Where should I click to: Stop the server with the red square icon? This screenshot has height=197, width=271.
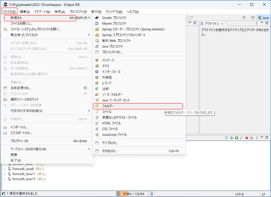[x=247, y=138]
